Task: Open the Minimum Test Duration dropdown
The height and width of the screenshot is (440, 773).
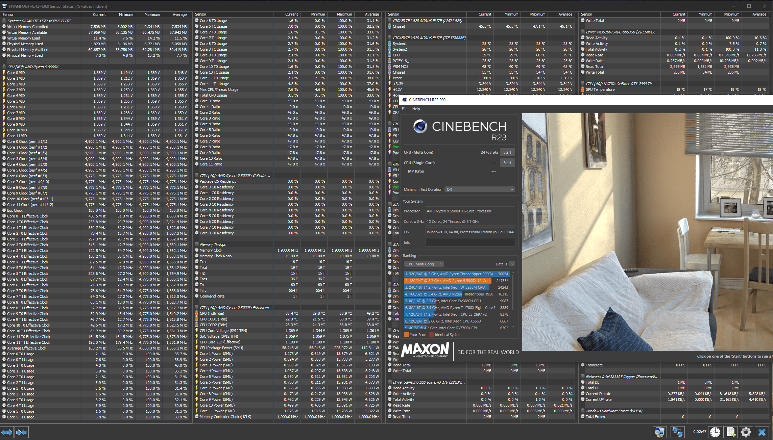Action: [x=480, y=189]
